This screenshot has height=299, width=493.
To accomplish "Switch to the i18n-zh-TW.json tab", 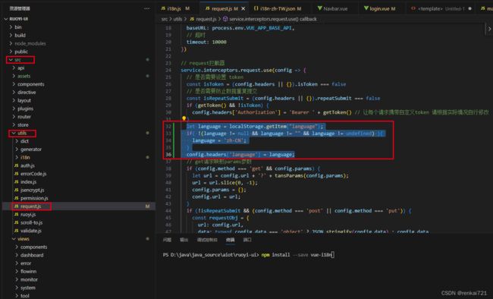I will pos(278,9).
